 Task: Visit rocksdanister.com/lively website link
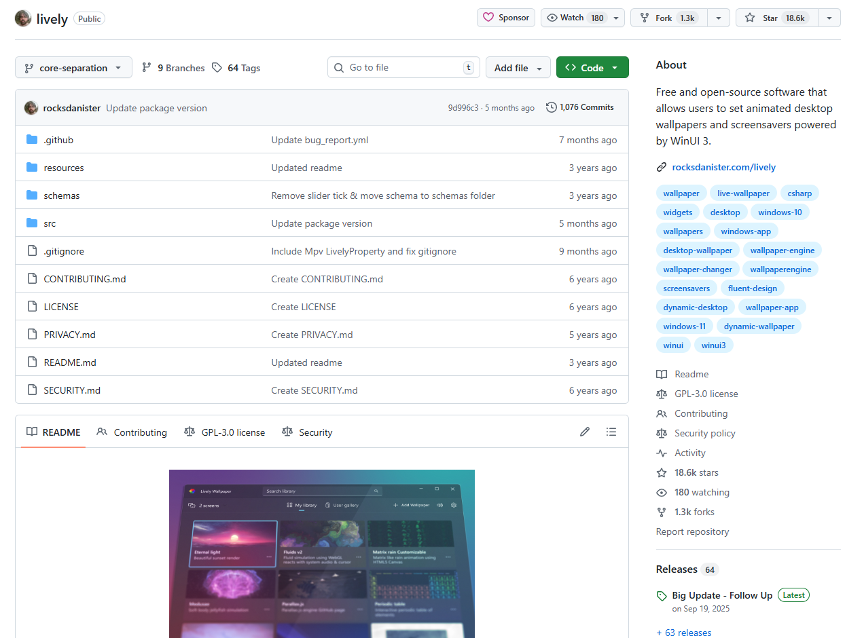tap(723, 167)
